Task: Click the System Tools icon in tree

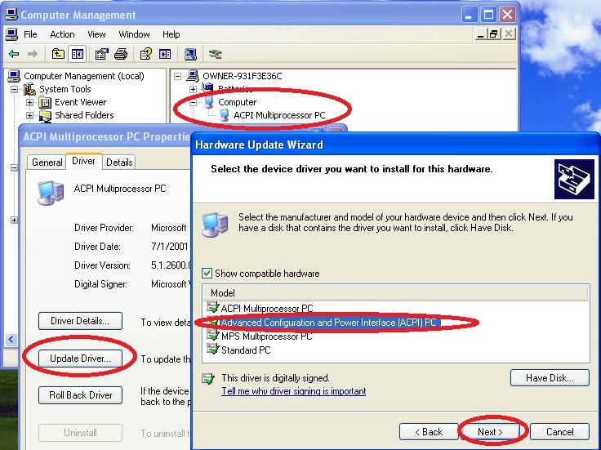Action: pyautogui.click(x=29, y=89)
